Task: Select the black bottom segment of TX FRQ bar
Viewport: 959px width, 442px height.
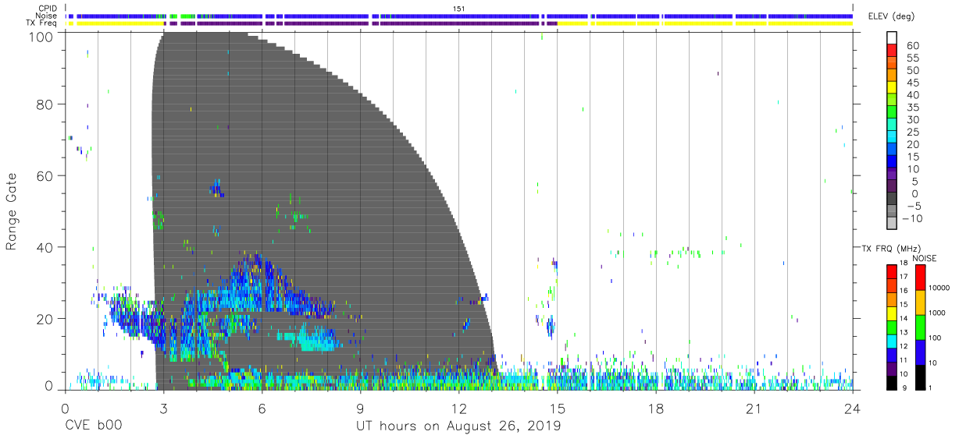Action: (892, 382)
